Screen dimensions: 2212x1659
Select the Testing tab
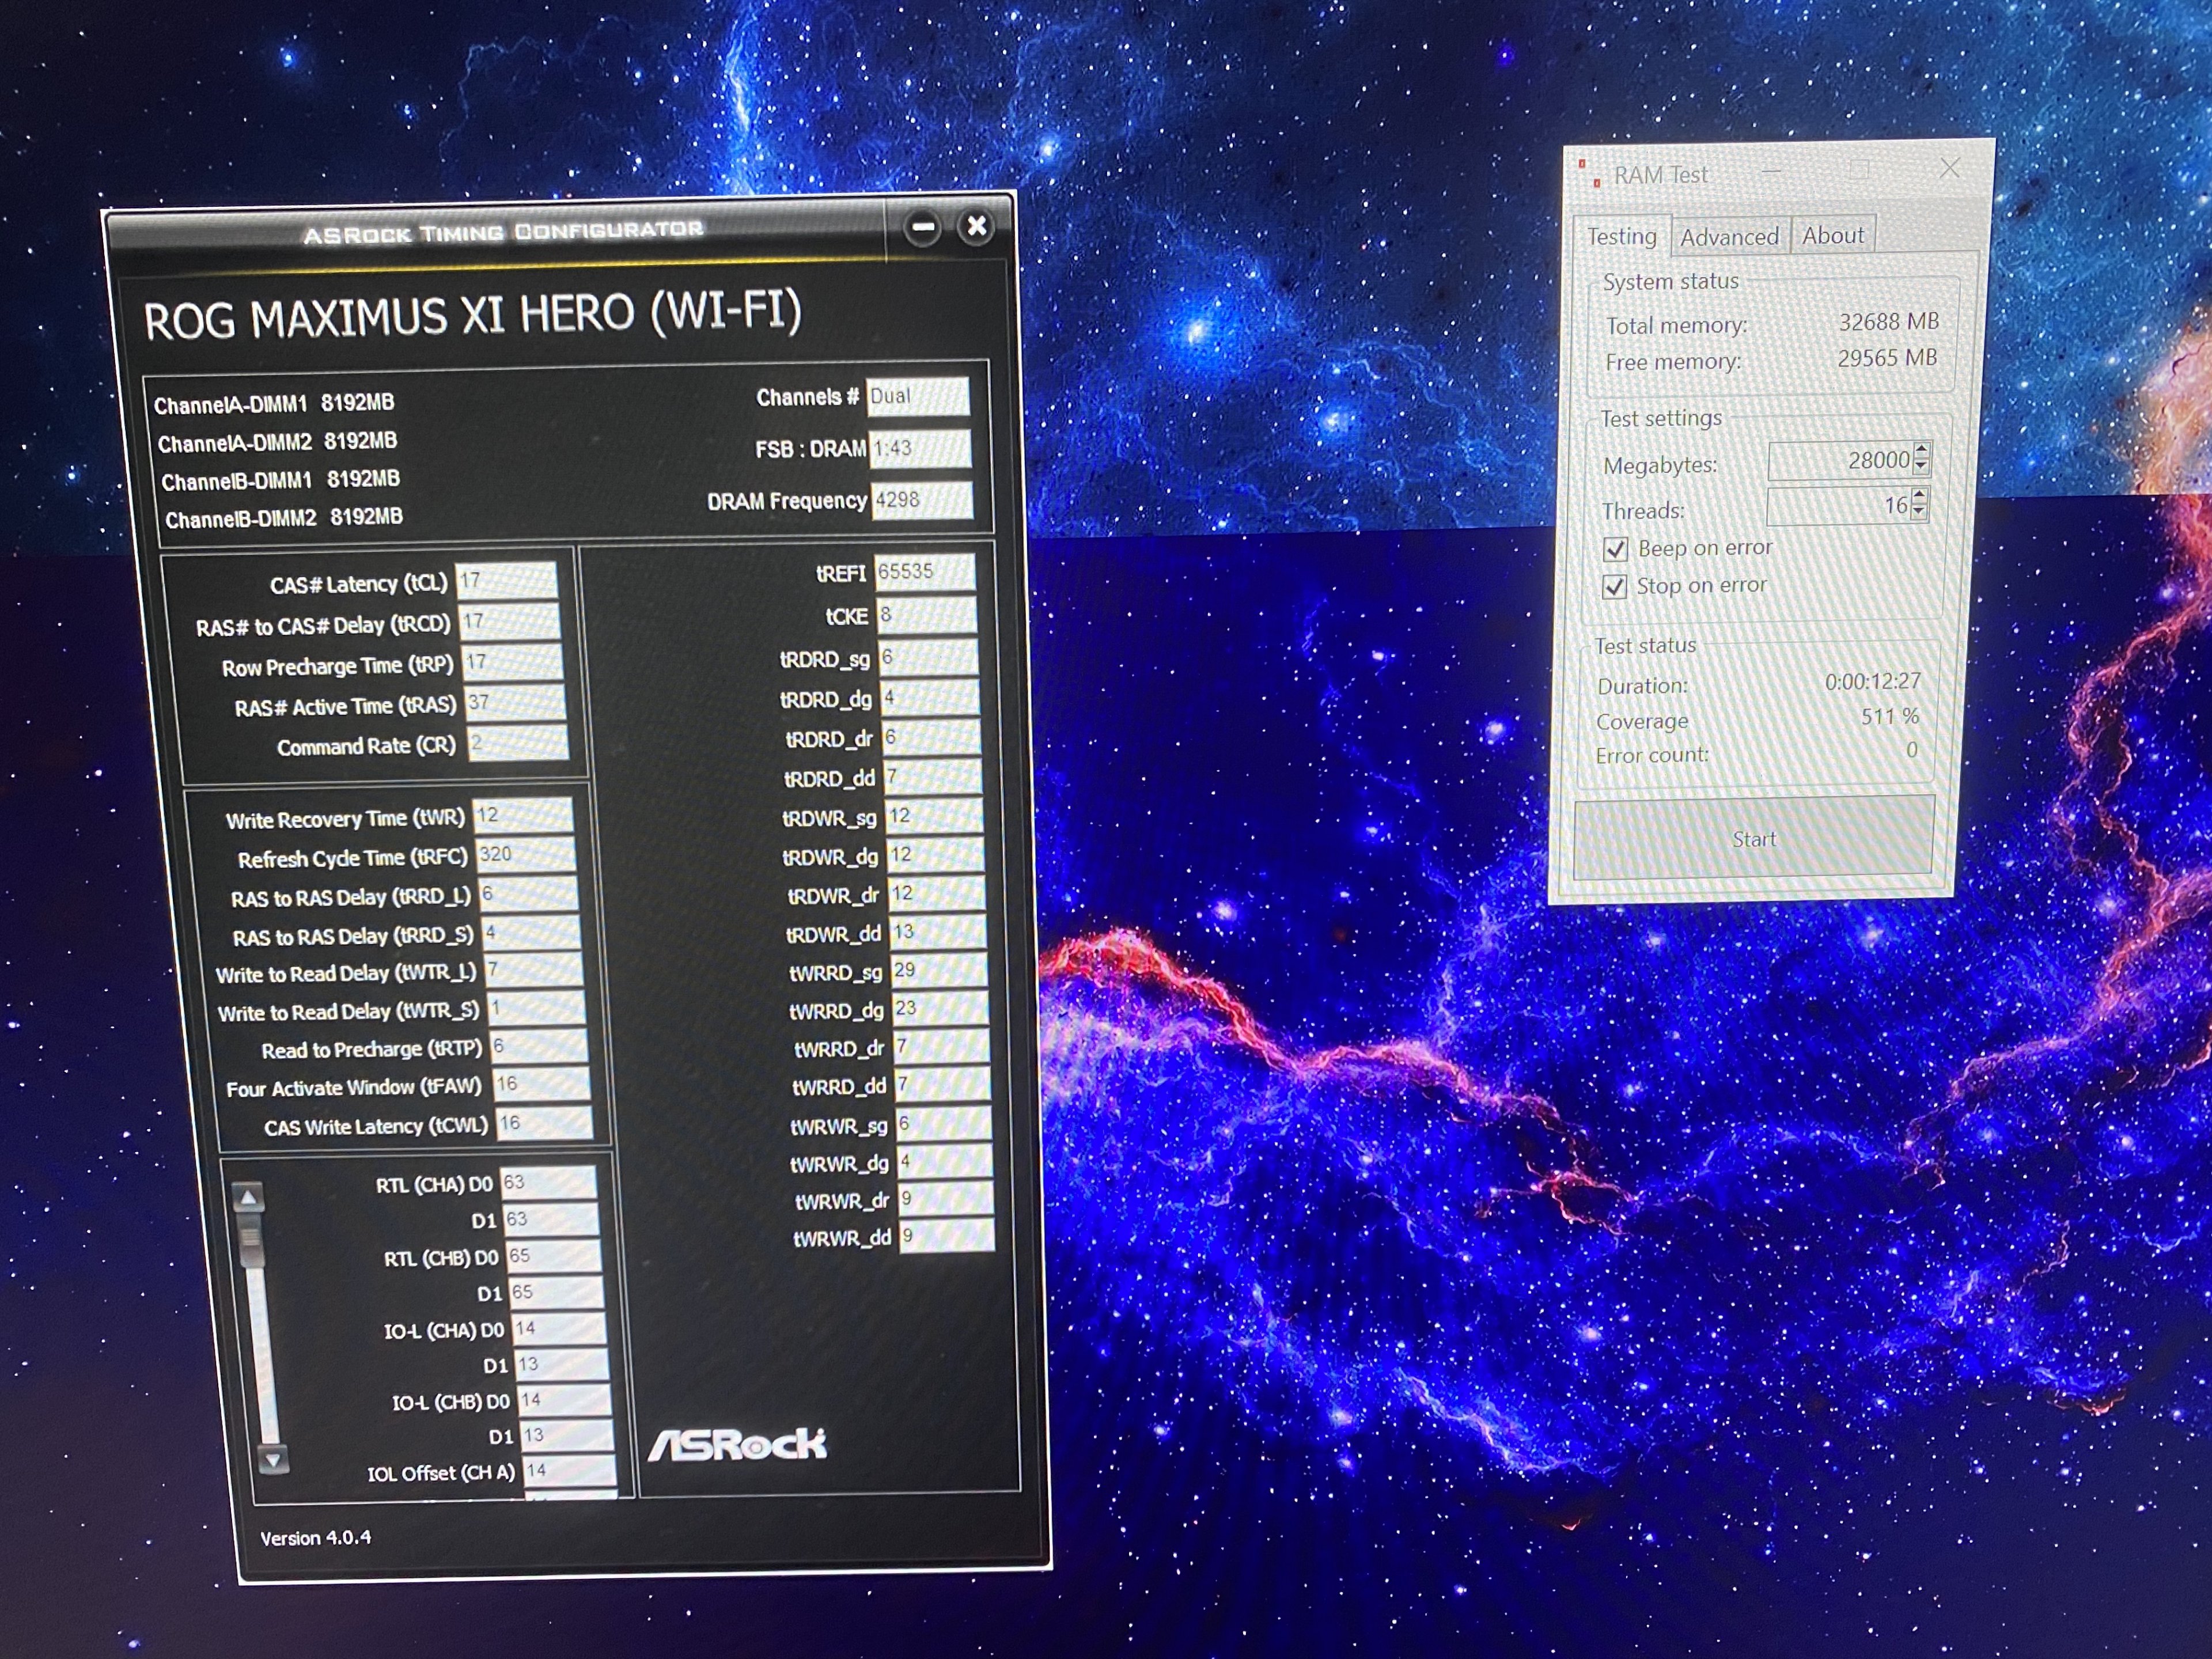coord(1621,237)
